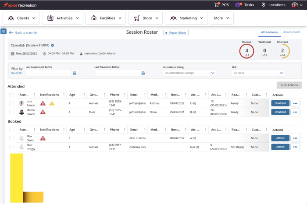The width and height of the screenshot is (307, 204).
Task: Click Jane Bowse red payment alert icon
Action: [x=43, y=103]
